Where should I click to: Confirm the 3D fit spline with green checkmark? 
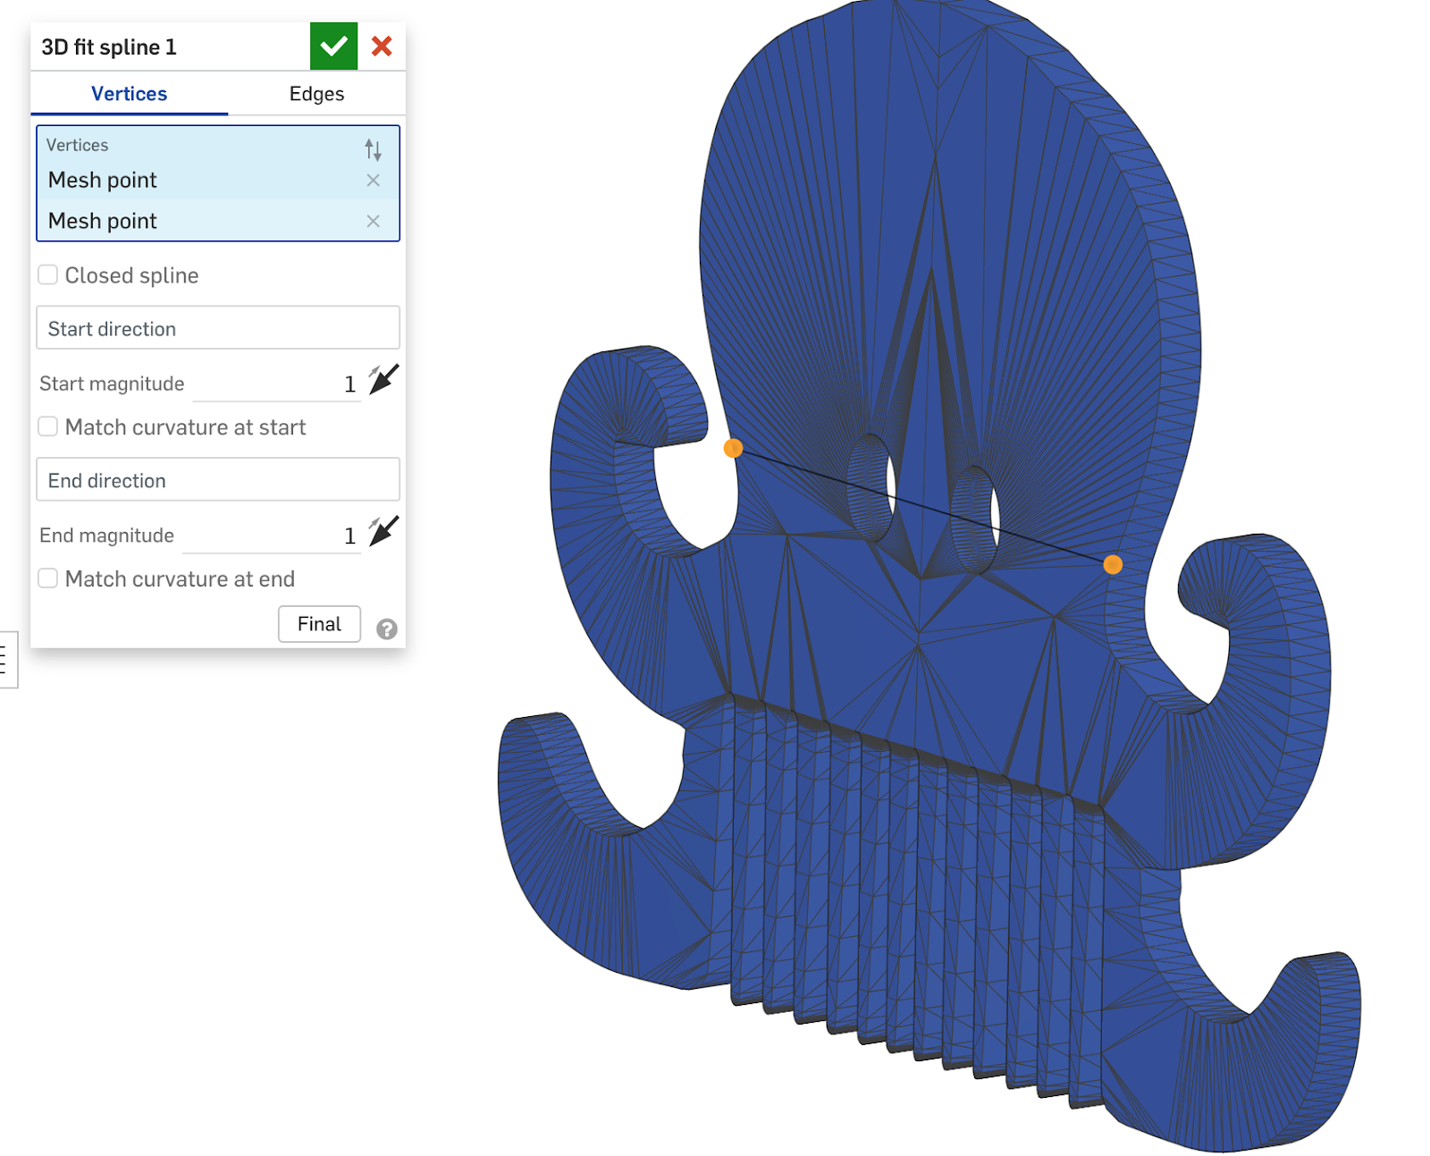[x=333, y=46]
